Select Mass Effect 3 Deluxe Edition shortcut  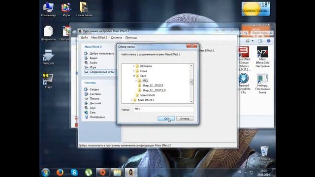[x=244, y=59]
